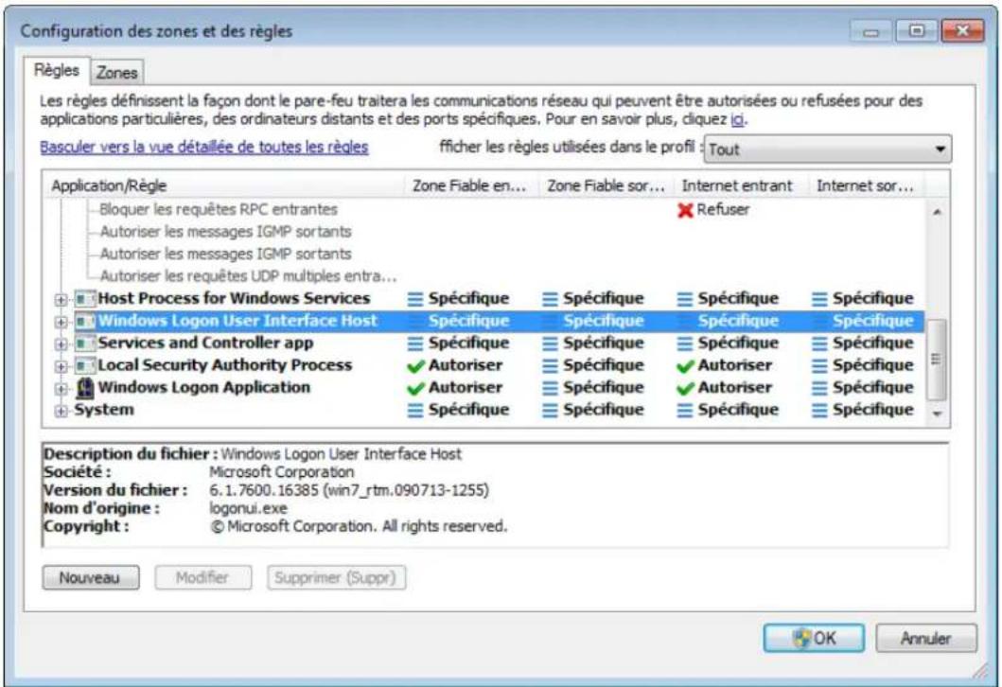Click Spécifique icon for Host Process Zone Fiable entrant
This screenshot has width=1002, height=687.
click(415, 299)
